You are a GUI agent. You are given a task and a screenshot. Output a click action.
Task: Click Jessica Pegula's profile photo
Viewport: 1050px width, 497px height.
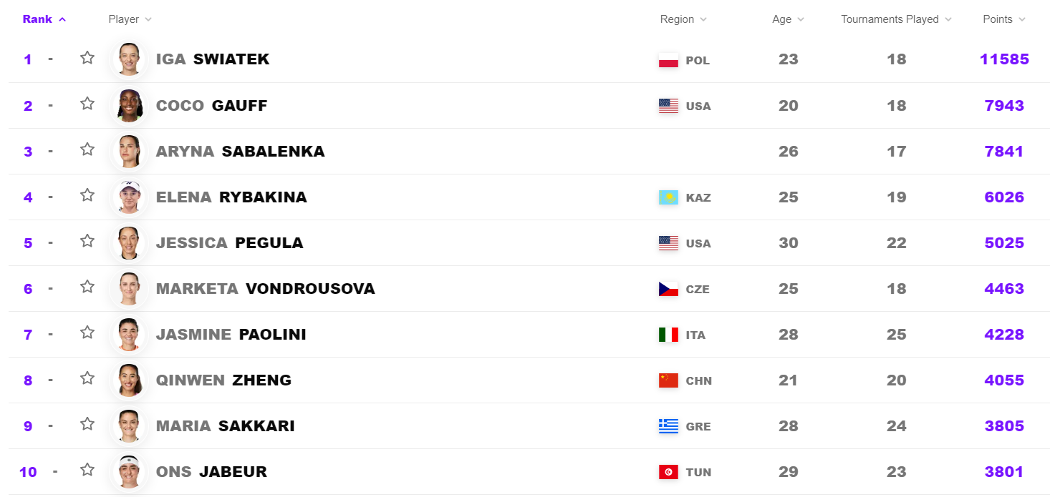130,243
